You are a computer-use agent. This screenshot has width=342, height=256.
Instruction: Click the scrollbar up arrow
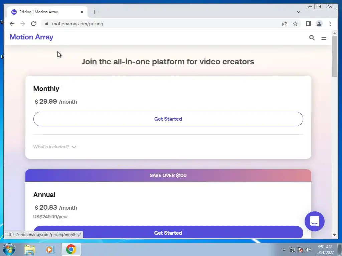click(x=334, y=33)
